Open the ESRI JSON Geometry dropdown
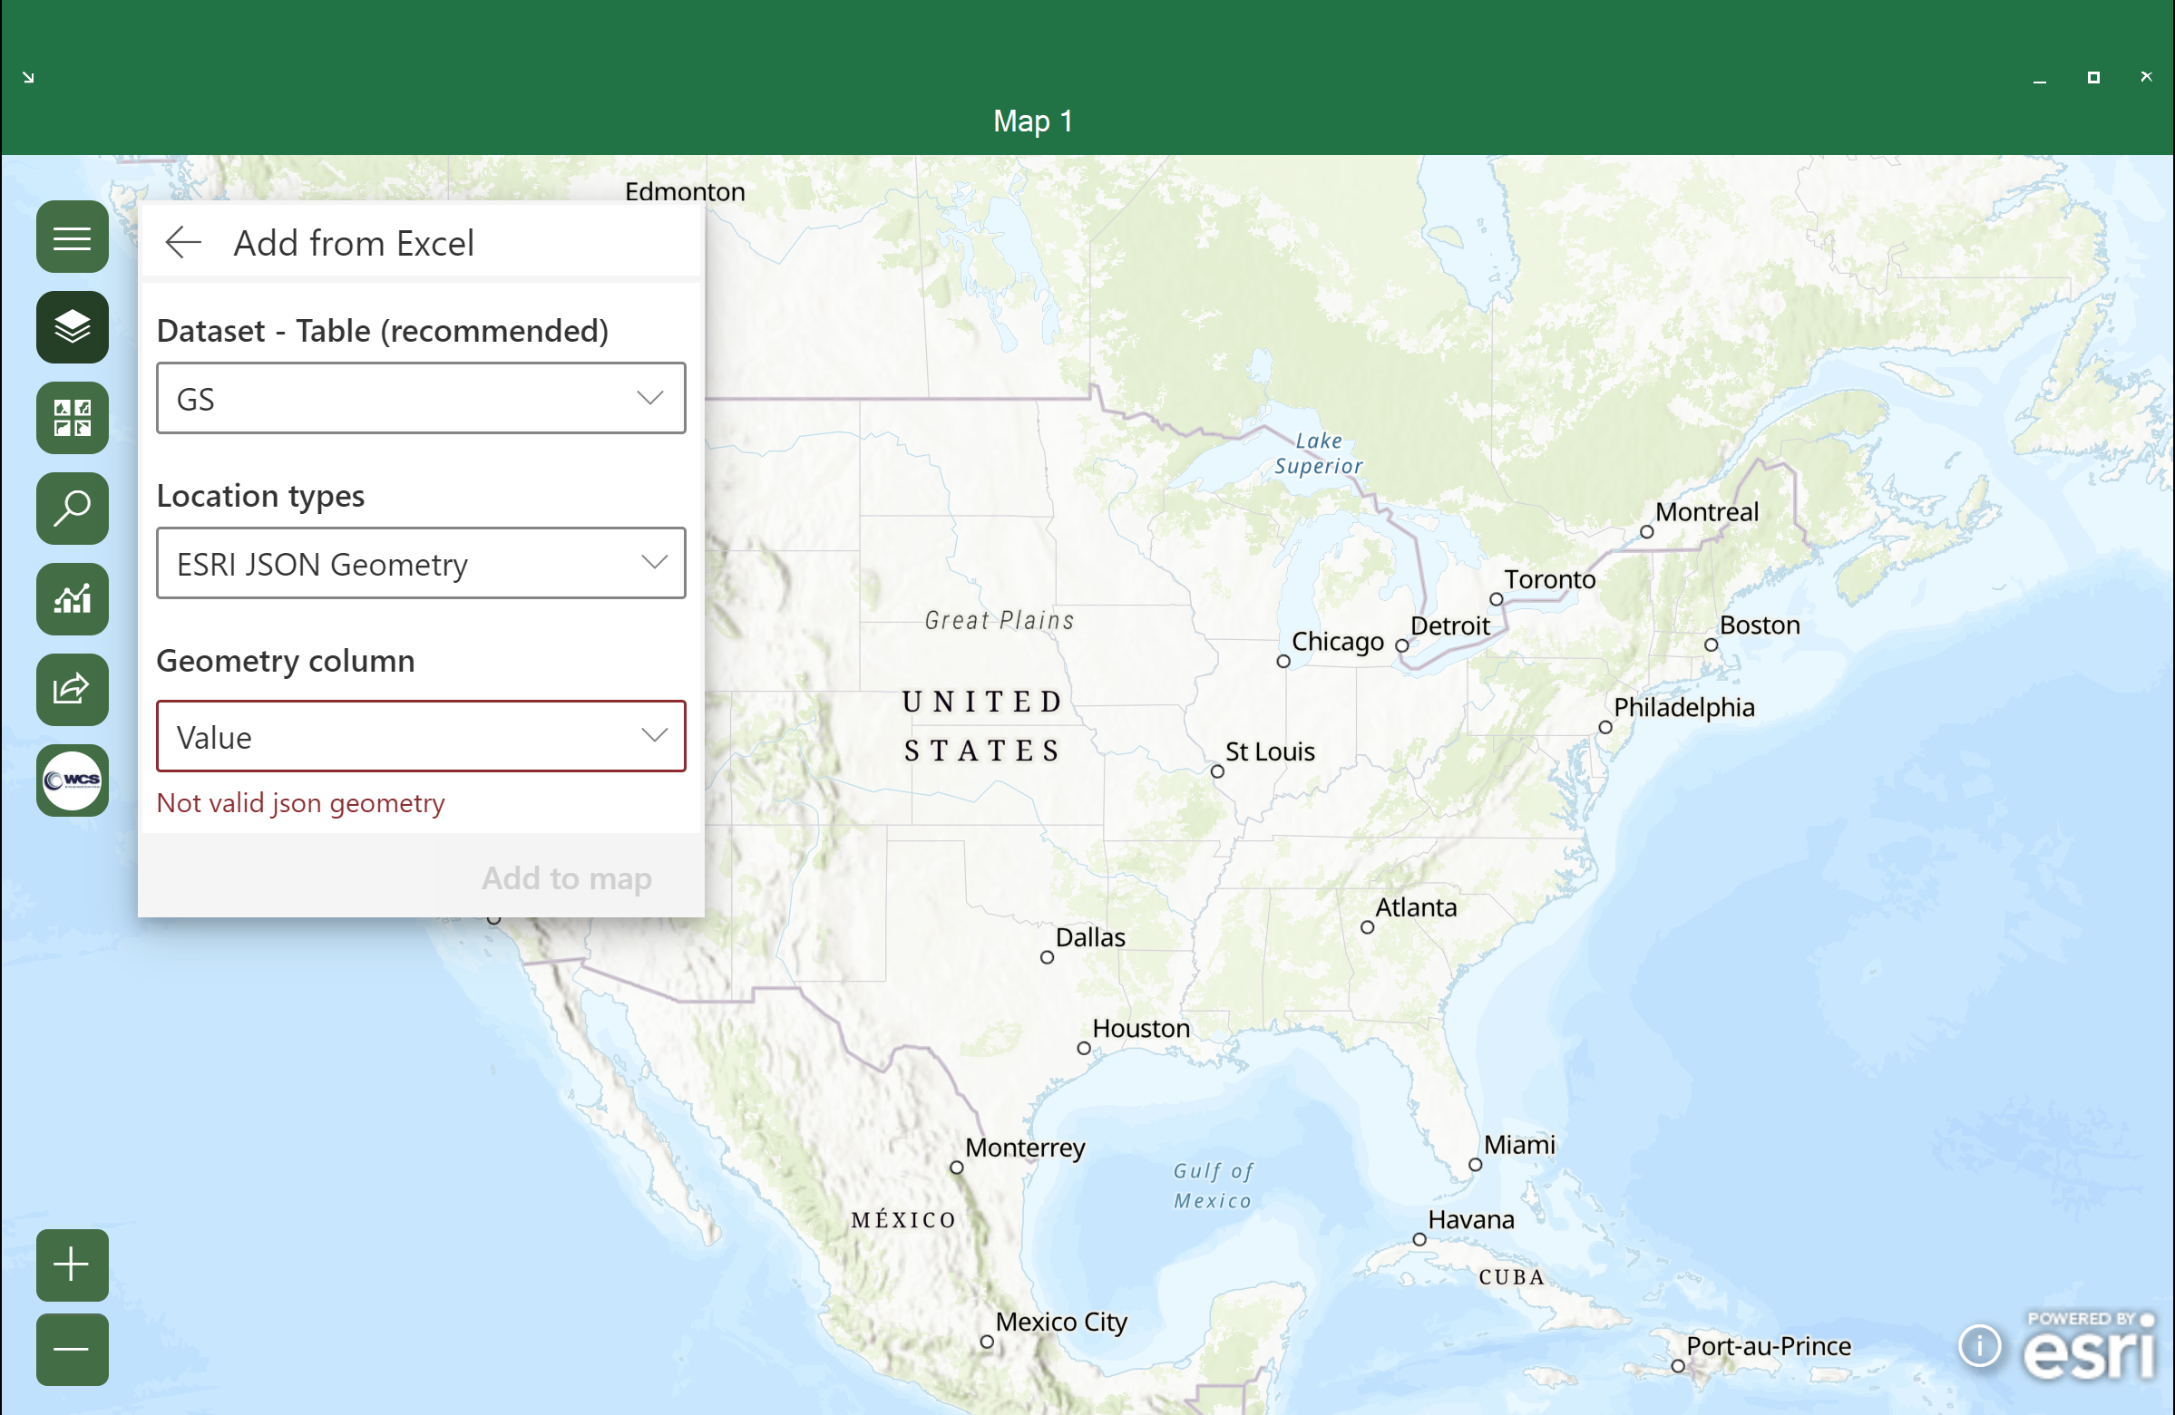Screen dimensions: 2175x1415 pos(420,564)
